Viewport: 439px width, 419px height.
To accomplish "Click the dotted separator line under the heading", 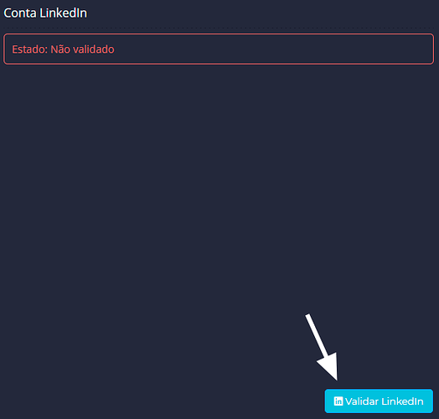I will [219, 28].
